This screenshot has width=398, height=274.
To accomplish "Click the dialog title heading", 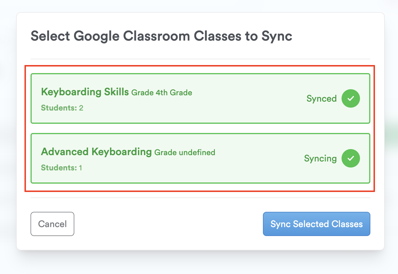I will point(161,36).
